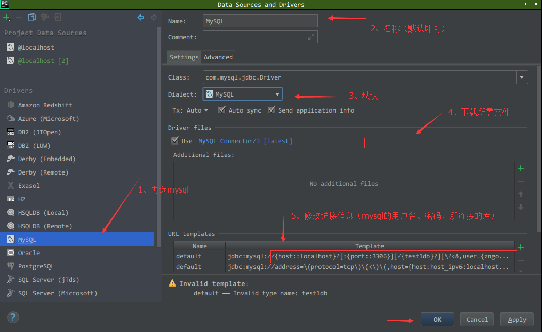The width and height of the screenshot is (542, 332).
Task: Select MySQL driver in Drivers list
Action: [x=77, y=239]
